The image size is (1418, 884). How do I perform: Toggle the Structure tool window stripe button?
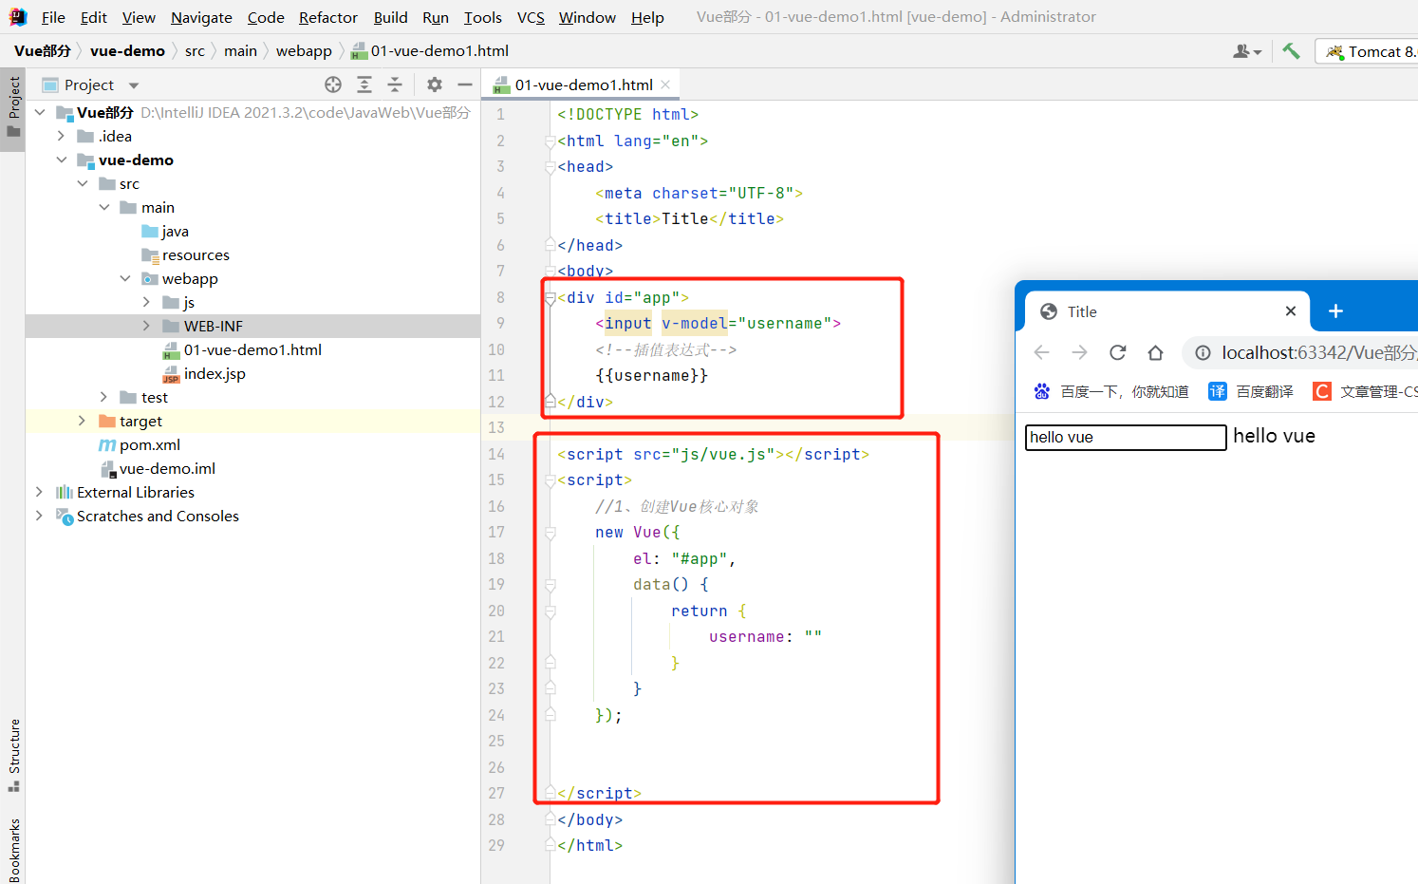pos(13,755)
